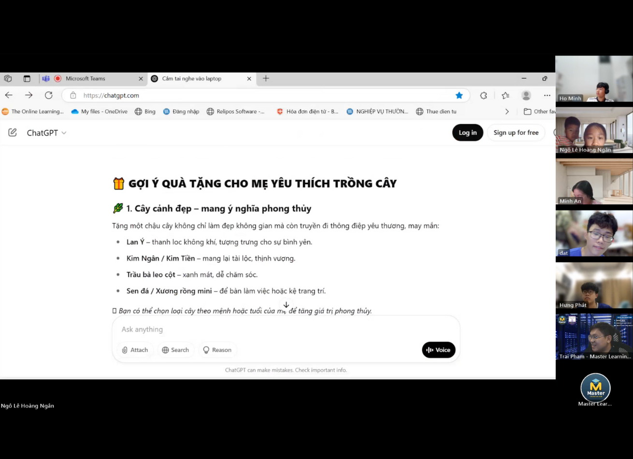Click the new chat compose icon
The height and width of the screenshot is (459, 633).
coord(13,132)
